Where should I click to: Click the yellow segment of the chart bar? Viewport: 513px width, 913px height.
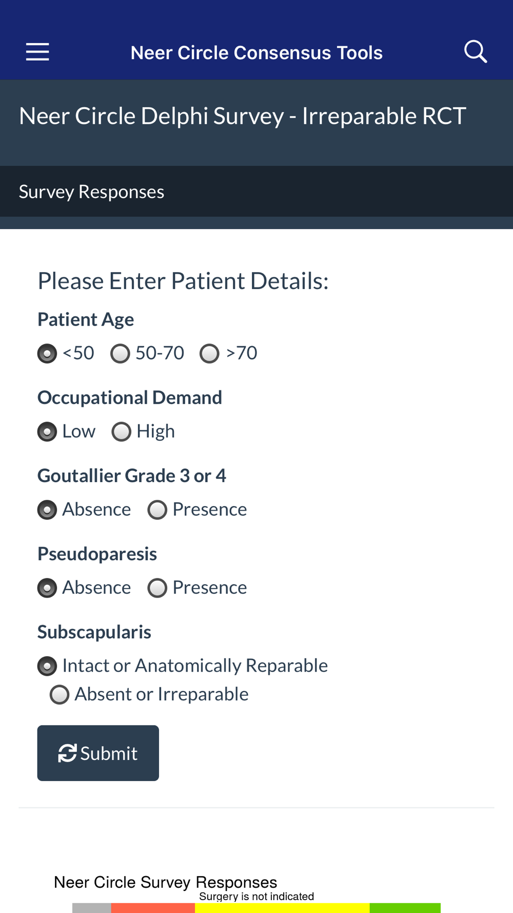pos(282,908)
